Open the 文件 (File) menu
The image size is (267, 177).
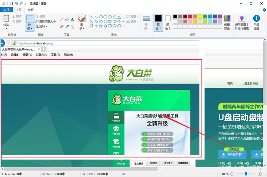pos(6,10)
